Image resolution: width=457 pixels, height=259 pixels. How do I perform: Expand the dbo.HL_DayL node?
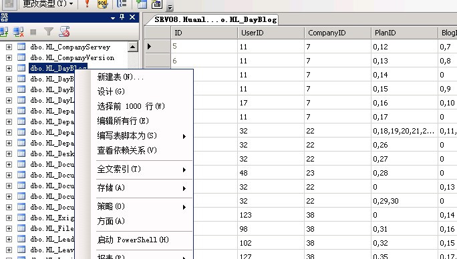click(9, 100)
